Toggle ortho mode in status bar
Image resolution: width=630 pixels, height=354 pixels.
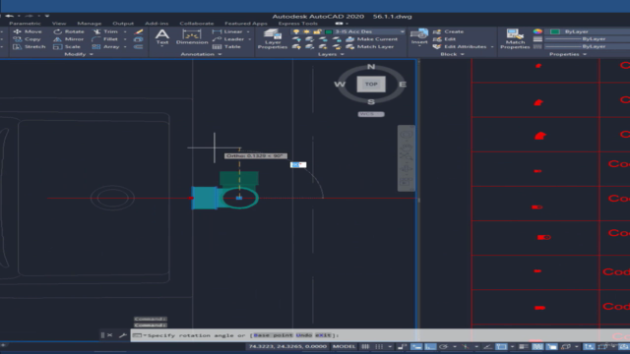(430, 346)
